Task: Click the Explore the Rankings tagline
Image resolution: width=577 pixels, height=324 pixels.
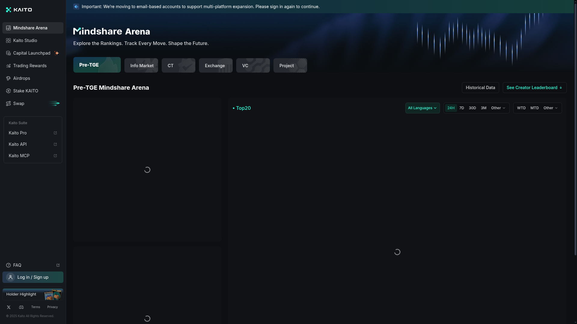Action: click(x=141, y=43)
